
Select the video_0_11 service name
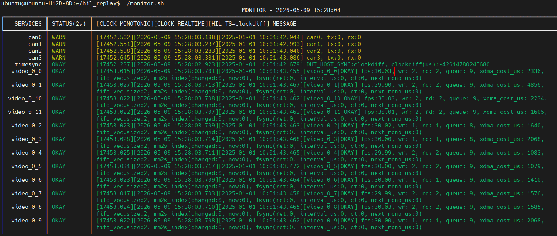pyautogui.click(x=25, y=112)
